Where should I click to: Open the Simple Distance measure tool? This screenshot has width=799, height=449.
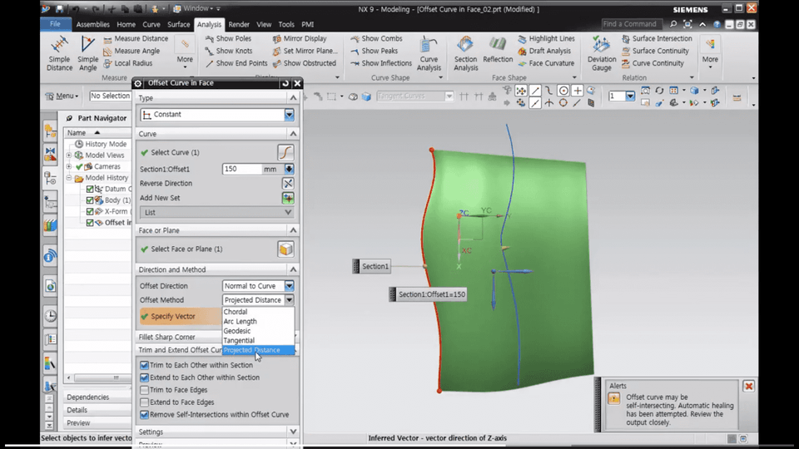[x=59, y=53]
